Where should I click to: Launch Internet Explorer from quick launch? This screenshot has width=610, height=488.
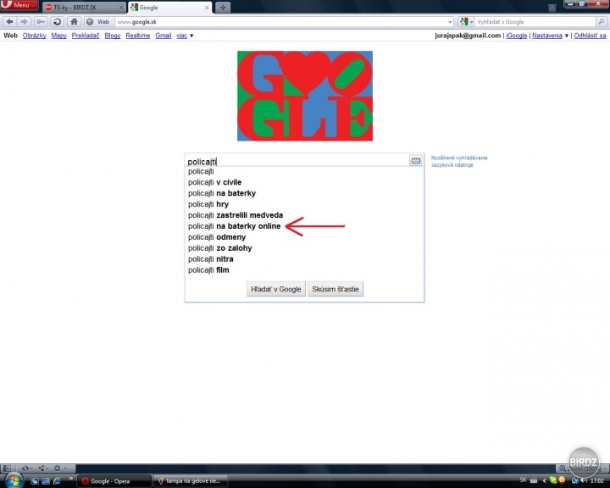tap(57, 481)
